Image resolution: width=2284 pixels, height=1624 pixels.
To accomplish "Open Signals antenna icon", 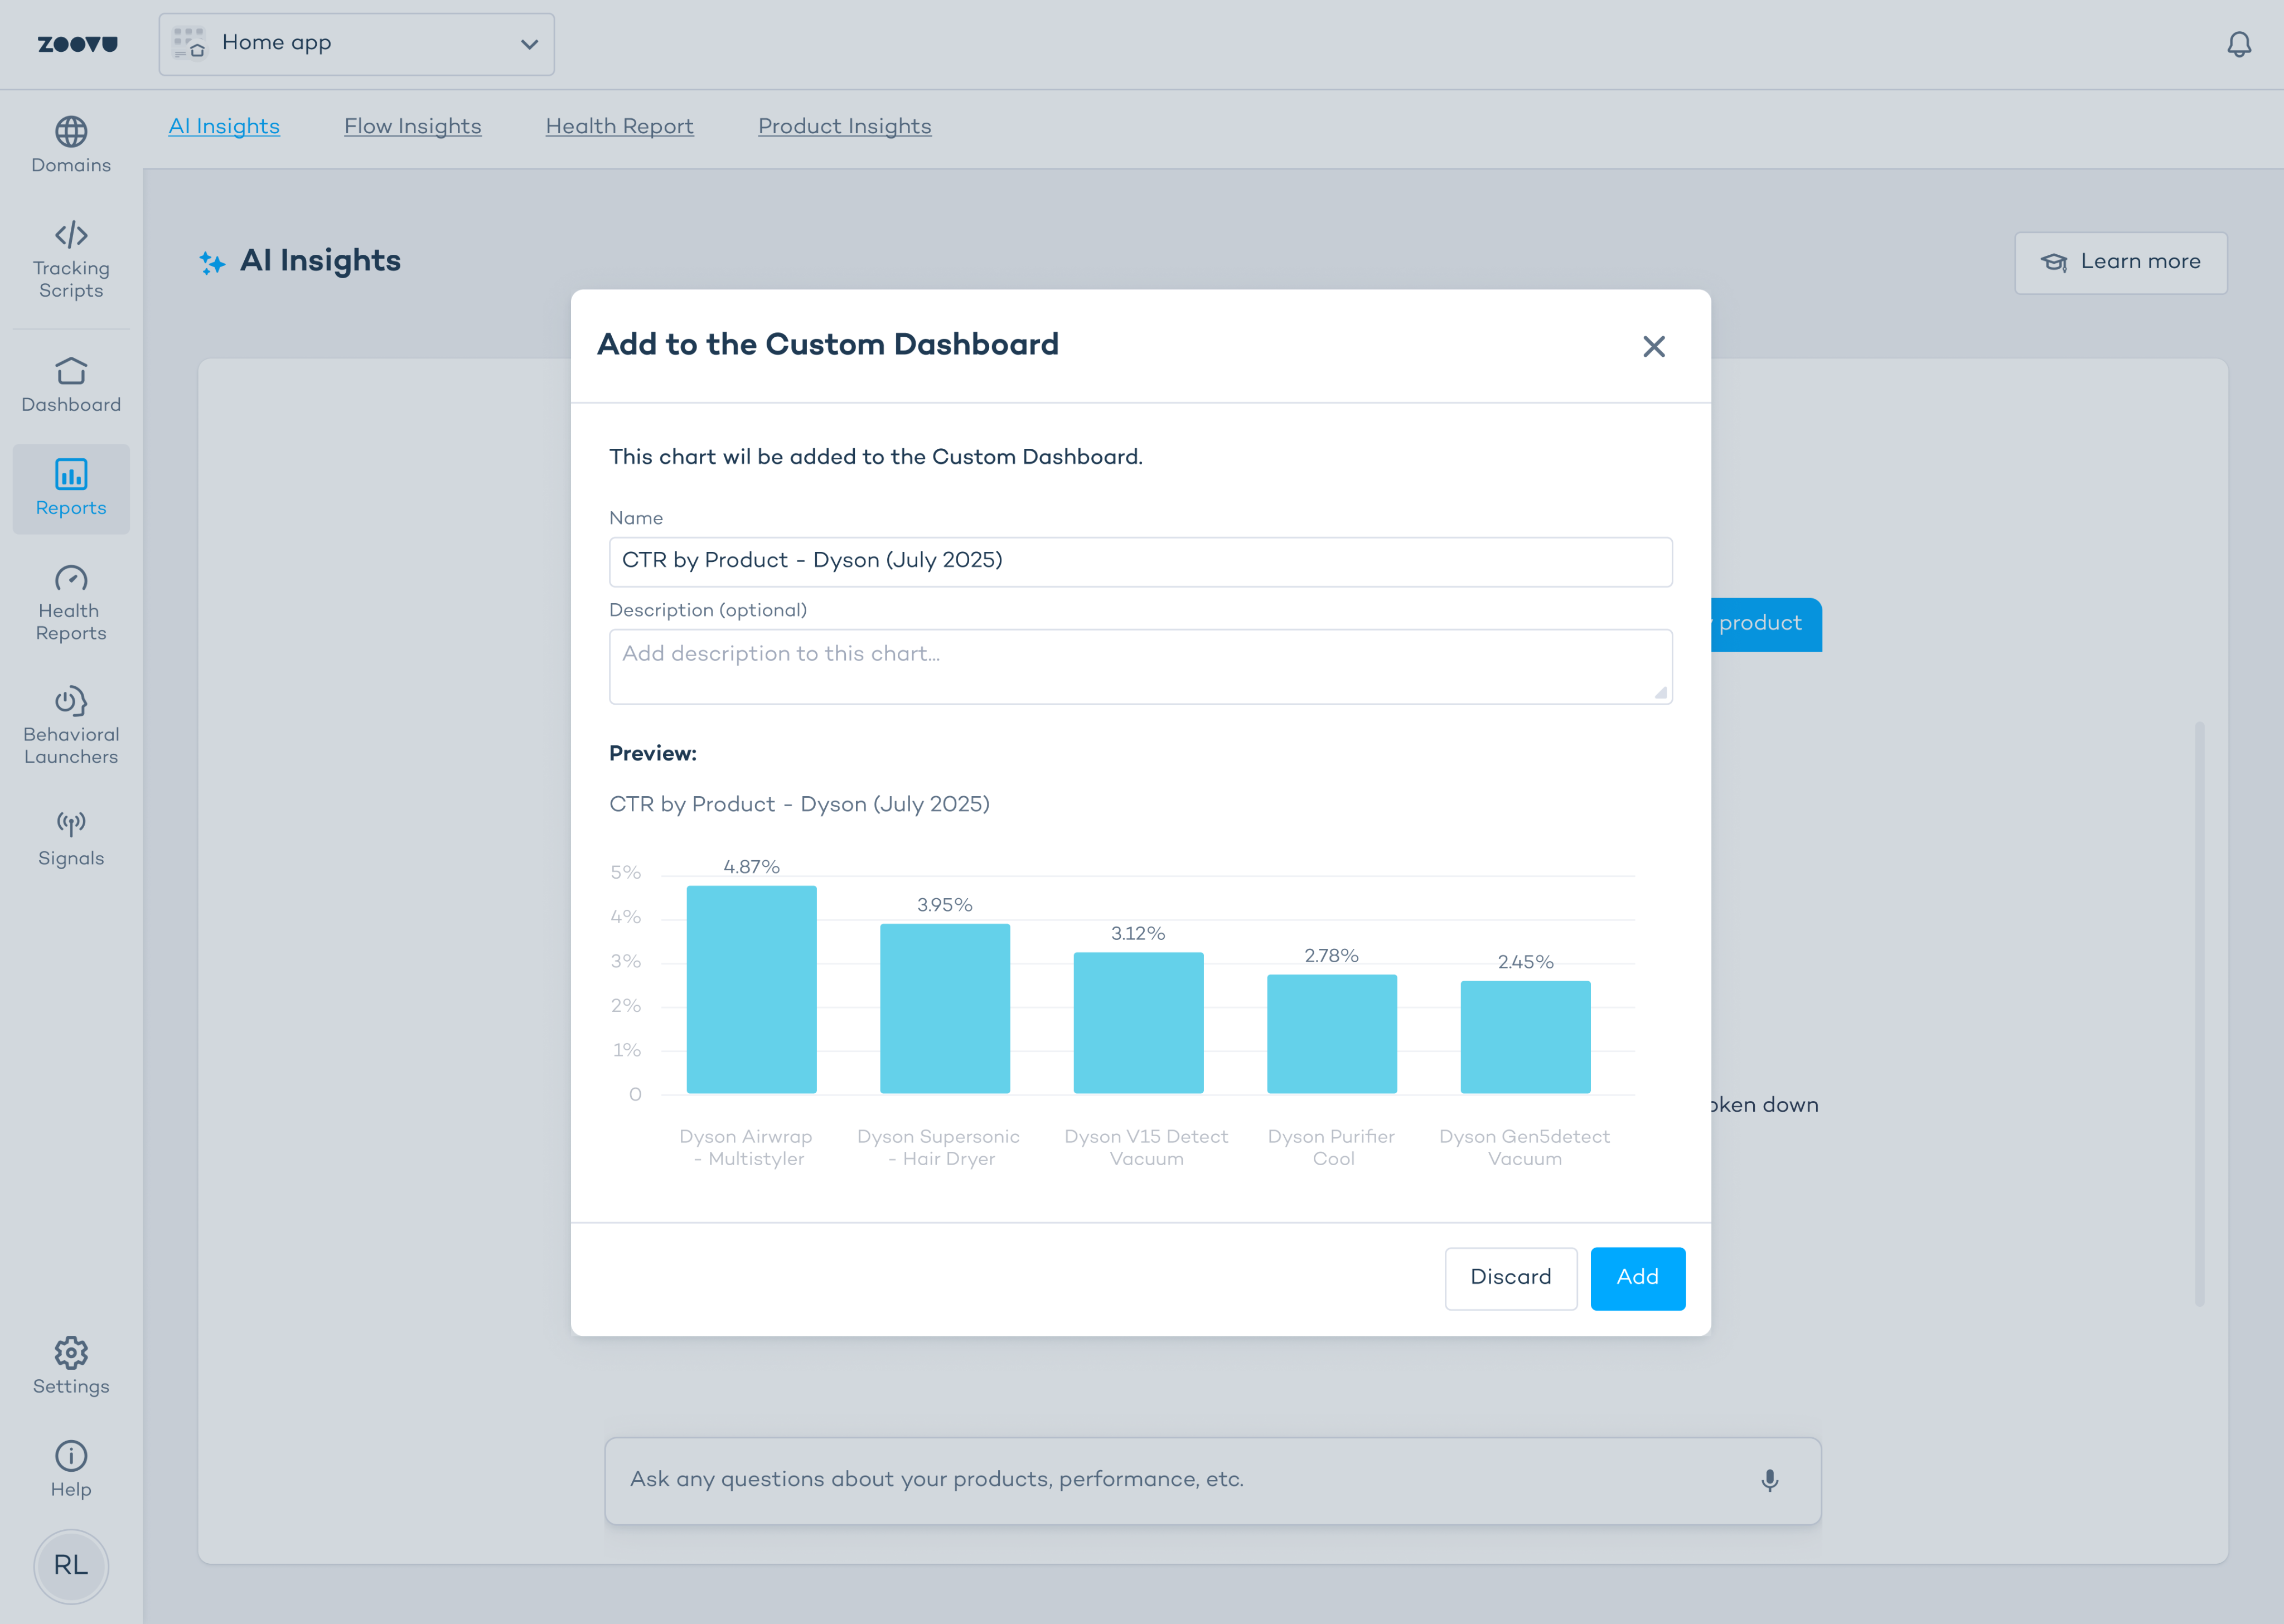I will click(x=71, y=824).
